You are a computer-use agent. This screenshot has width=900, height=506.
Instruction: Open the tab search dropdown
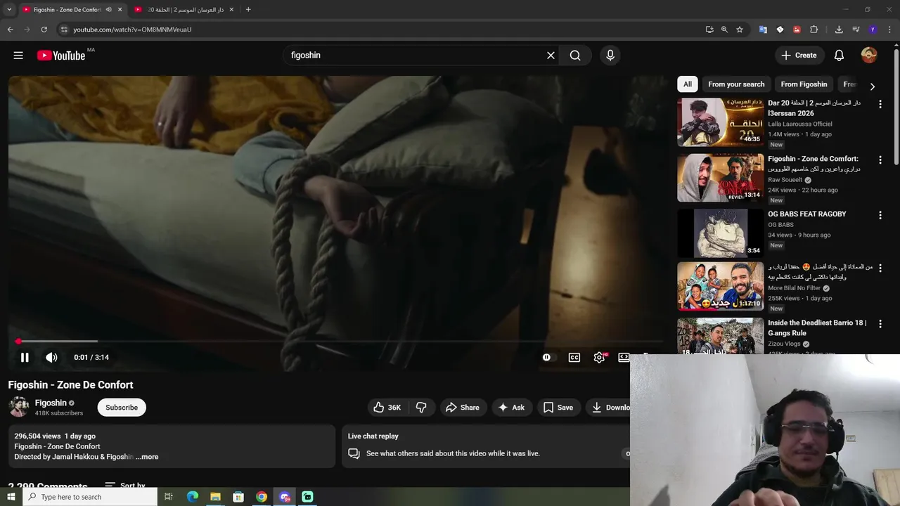(9, 10)
